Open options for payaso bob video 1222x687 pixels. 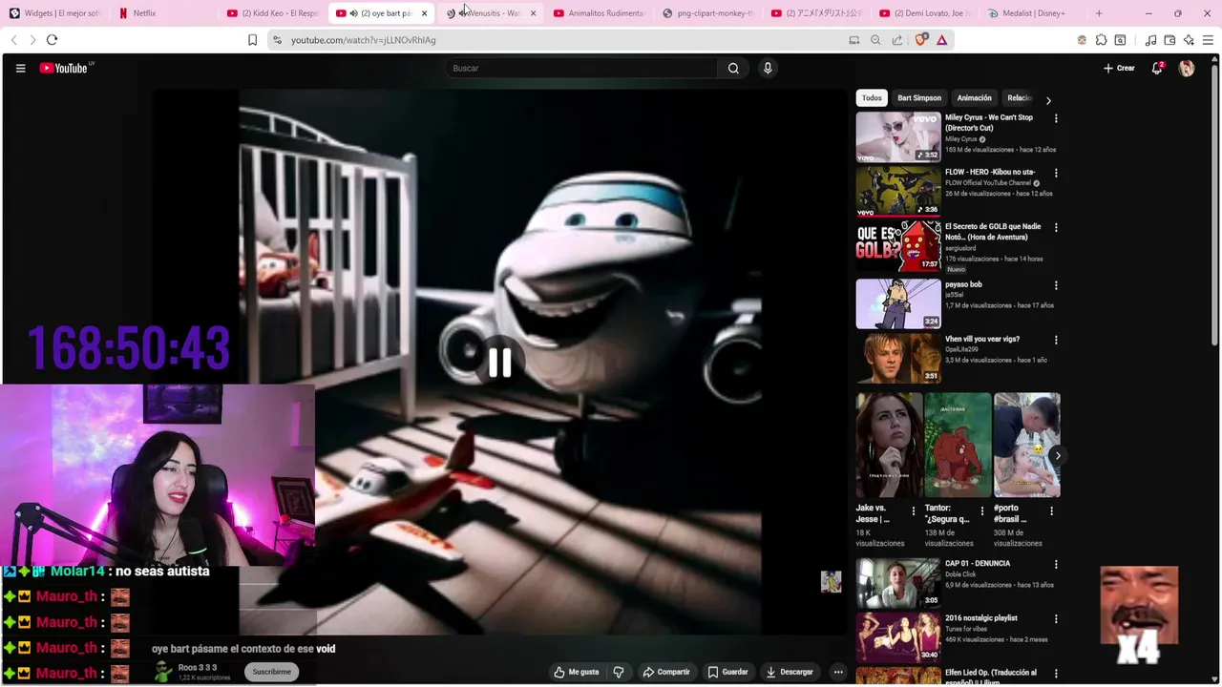point(1056,284)
